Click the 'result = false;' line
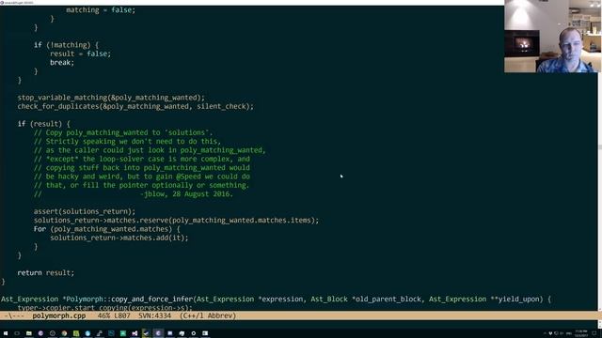Screen dimensions: 602x338 80,54
